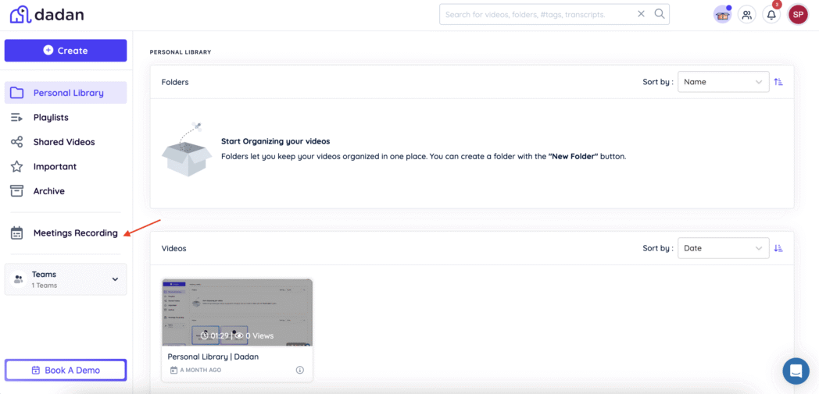Toggle videos descending sort order icon
Screen dimensions: 819x394
778,248
